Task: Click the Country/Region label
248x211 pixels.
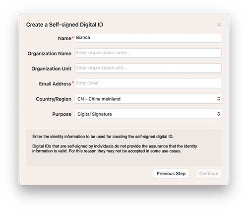Action: [x=54, y=99]
